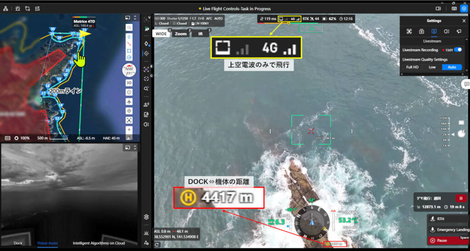The width and height of the screenshot is (470, 251).
Task: Select the map point marker tool
Action: pyautogui.click(x=129, y=37)
